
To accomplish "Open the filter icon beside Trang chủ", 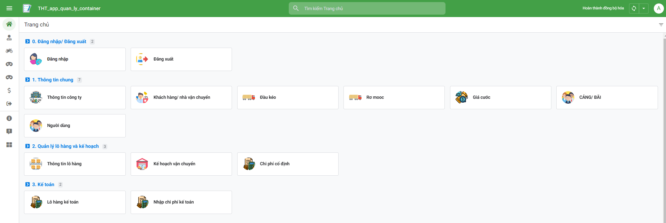I will tap(661, 25).
